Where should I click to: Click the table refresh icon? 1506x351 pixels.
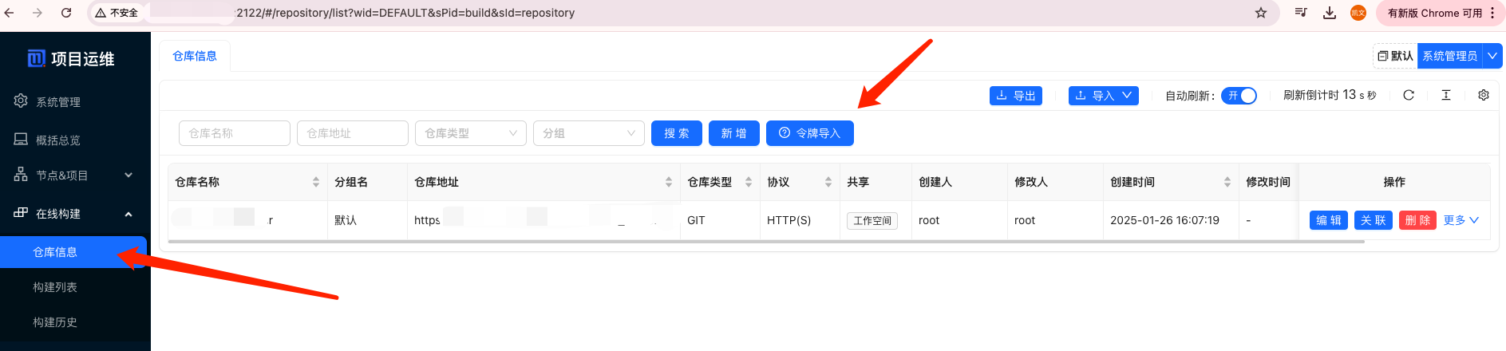(1409, 95)
